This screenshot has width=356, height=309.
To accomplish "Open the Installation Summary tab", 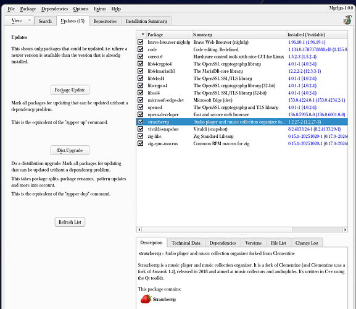I will pos(146,21).
